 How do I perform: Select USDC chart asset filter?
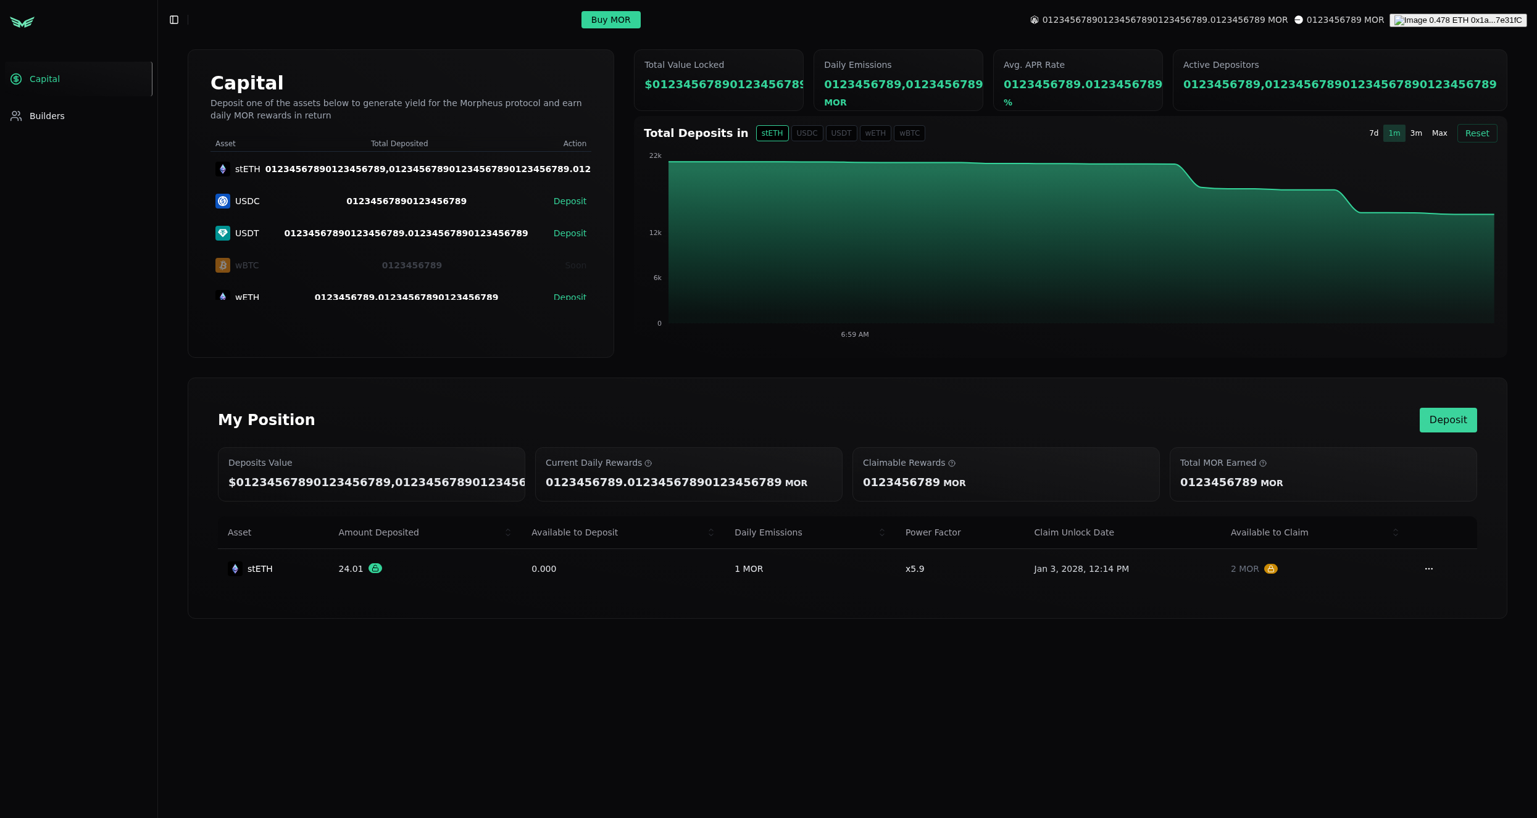pos(807,133)
